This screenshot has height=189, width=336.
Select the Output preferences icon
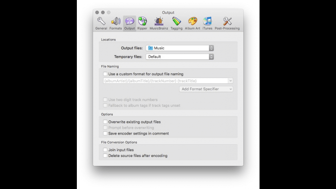[x=129, y=21]
